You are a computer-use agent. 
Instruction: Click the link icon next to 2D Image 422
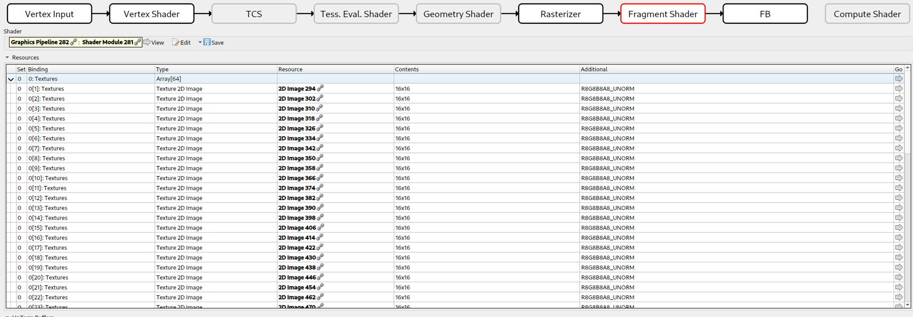(320, 247)
